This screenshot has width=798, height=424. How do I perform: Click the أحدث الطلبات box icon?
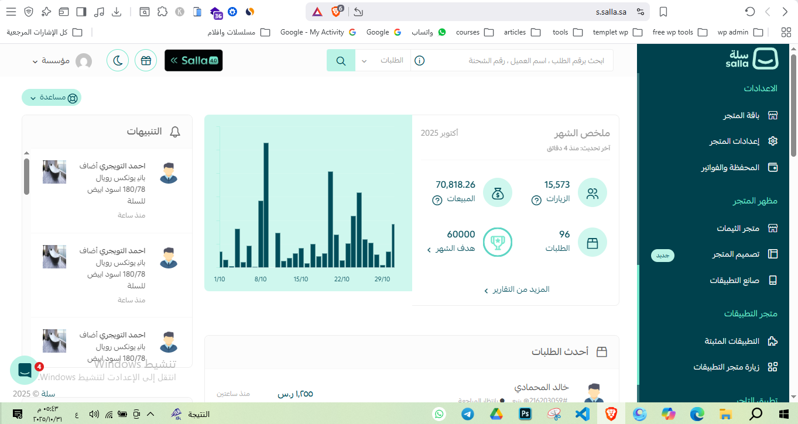tap(601, 351)
